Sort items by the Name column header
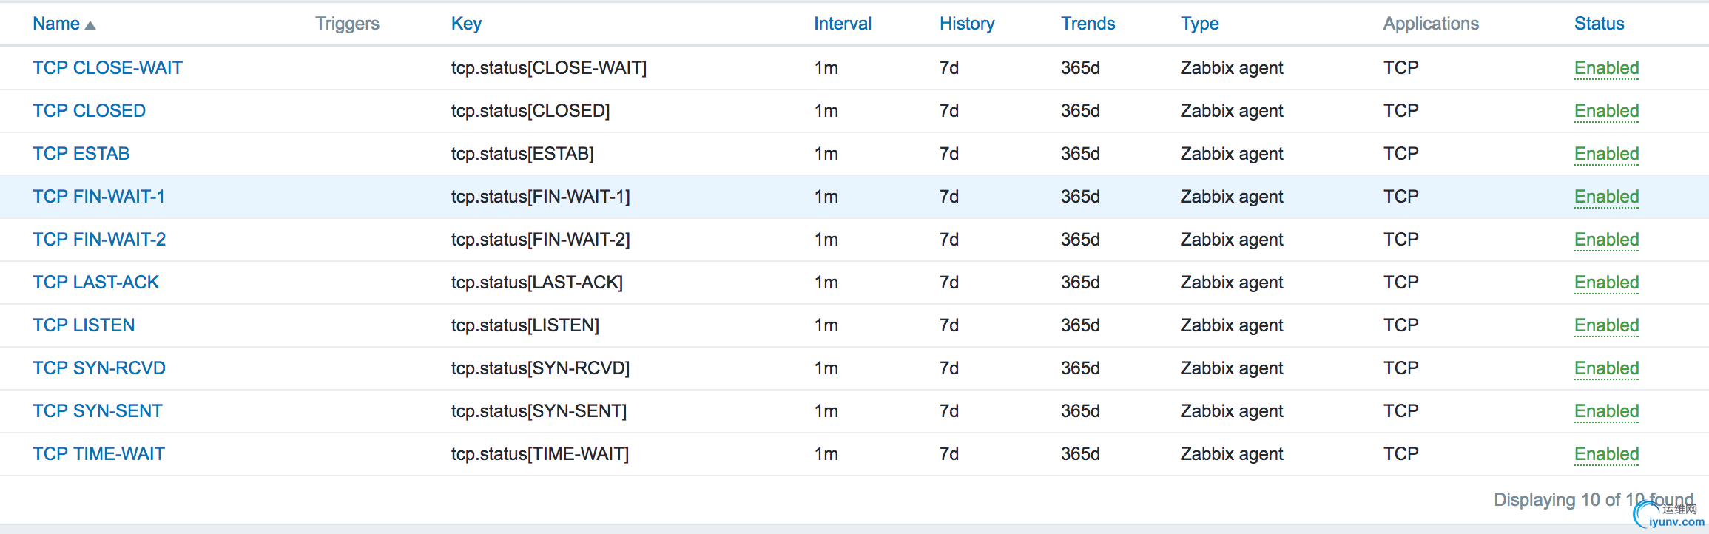Screen dimensions: 1709x534 tap(56, 24)
